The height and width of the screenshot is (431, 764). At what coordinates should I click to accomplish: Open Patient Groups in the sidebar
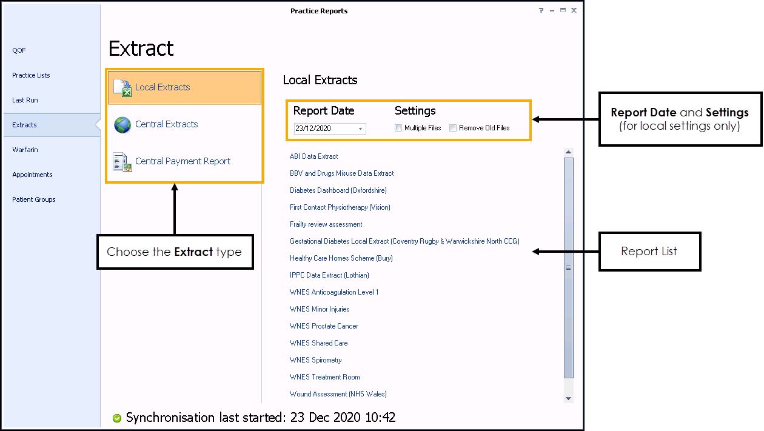tap(33, 199)
